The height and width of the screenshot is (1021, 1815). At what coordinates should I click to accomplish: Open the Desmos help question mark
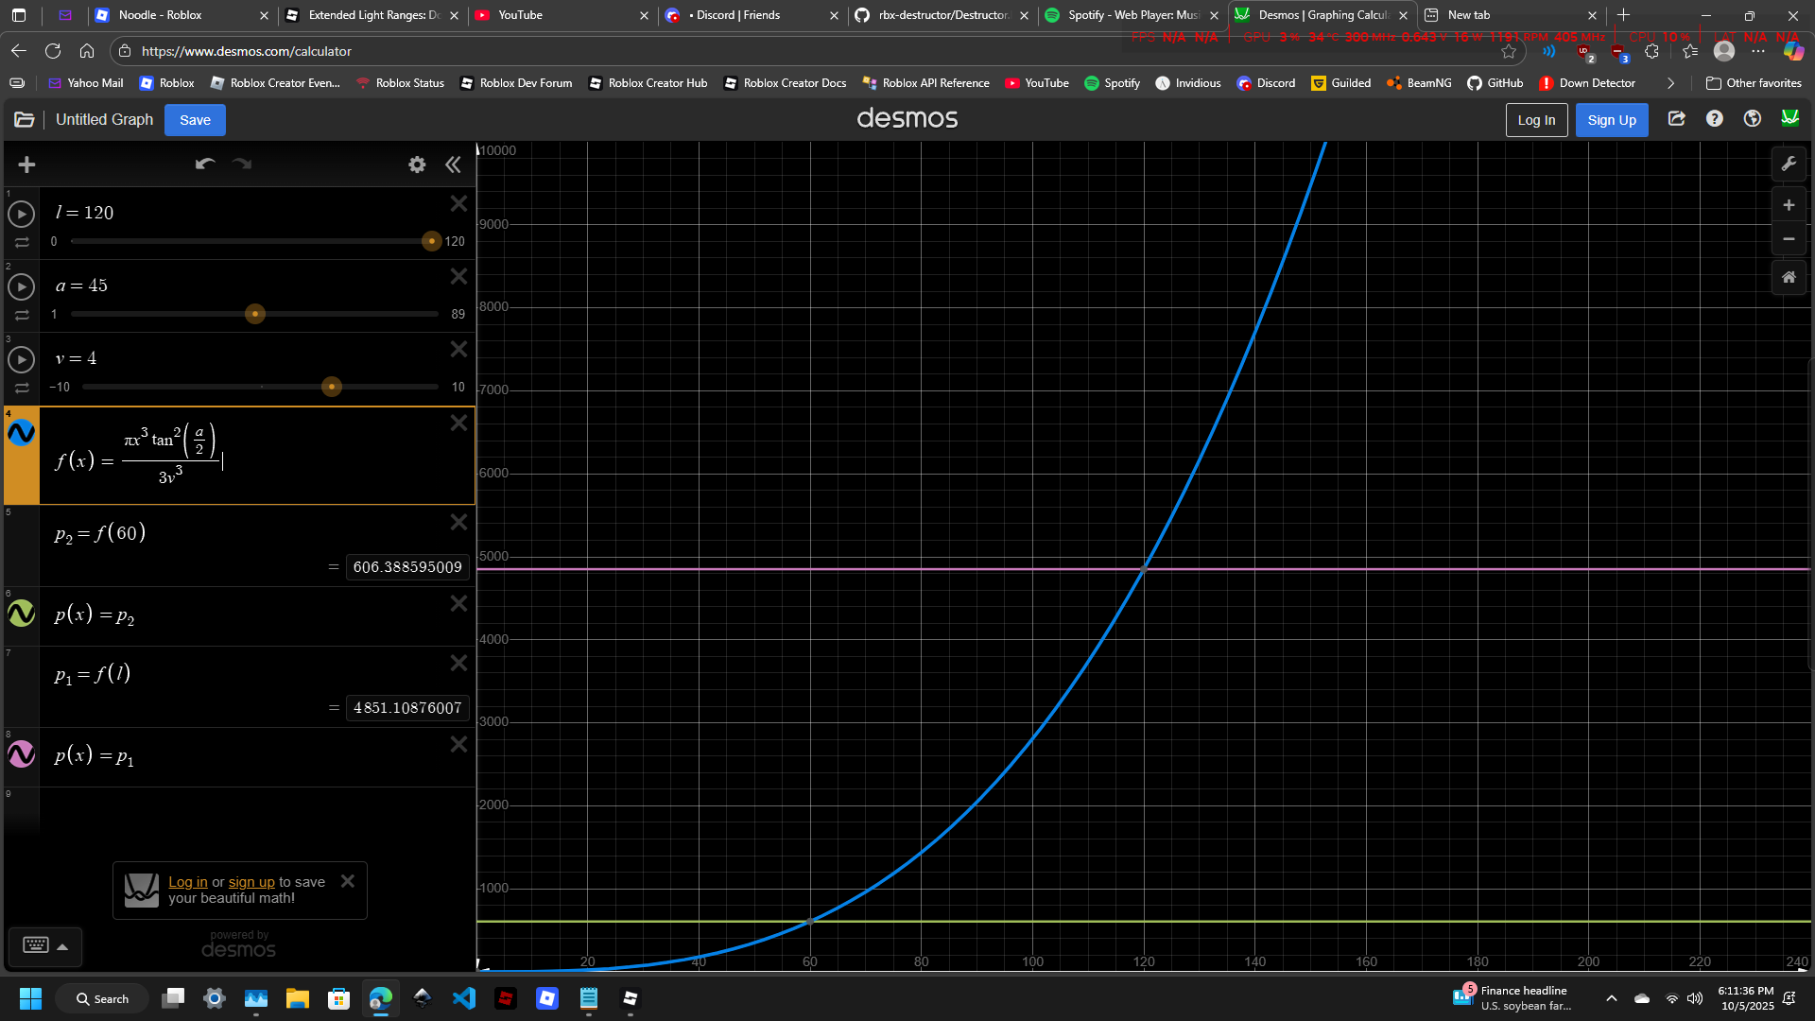point(1714,119)
